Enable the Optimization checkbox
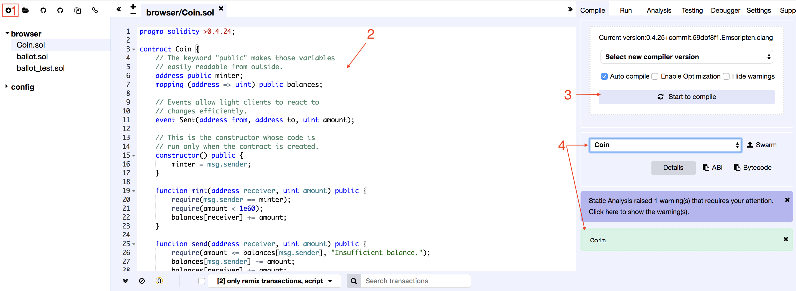Screen dimensions: 796x291 tap(655, 76)
